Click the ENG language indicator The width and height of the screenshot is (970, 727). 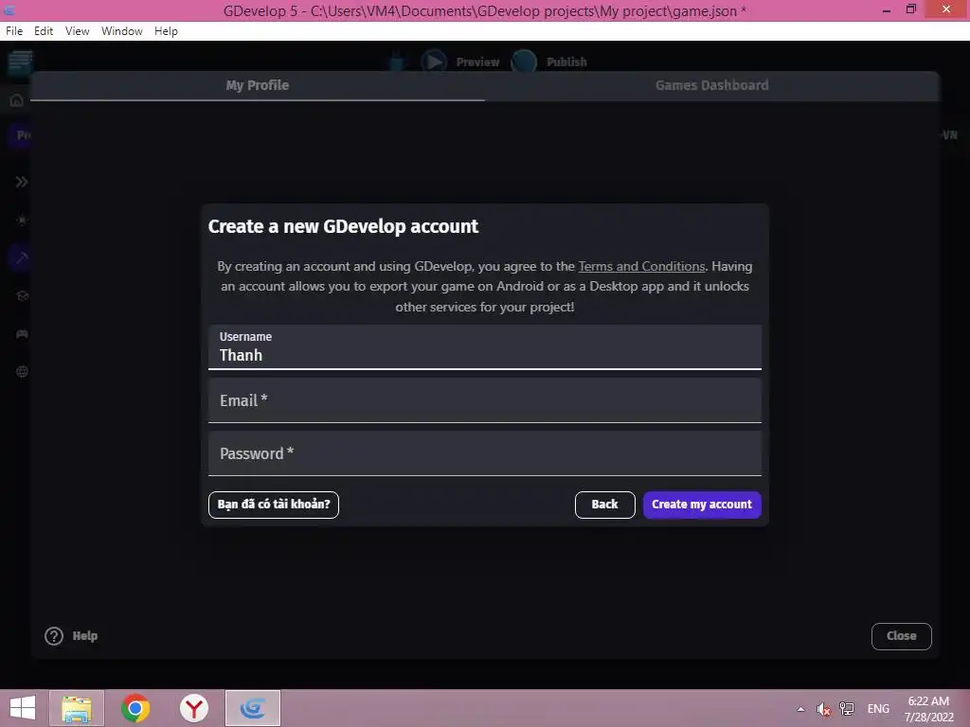878,709
